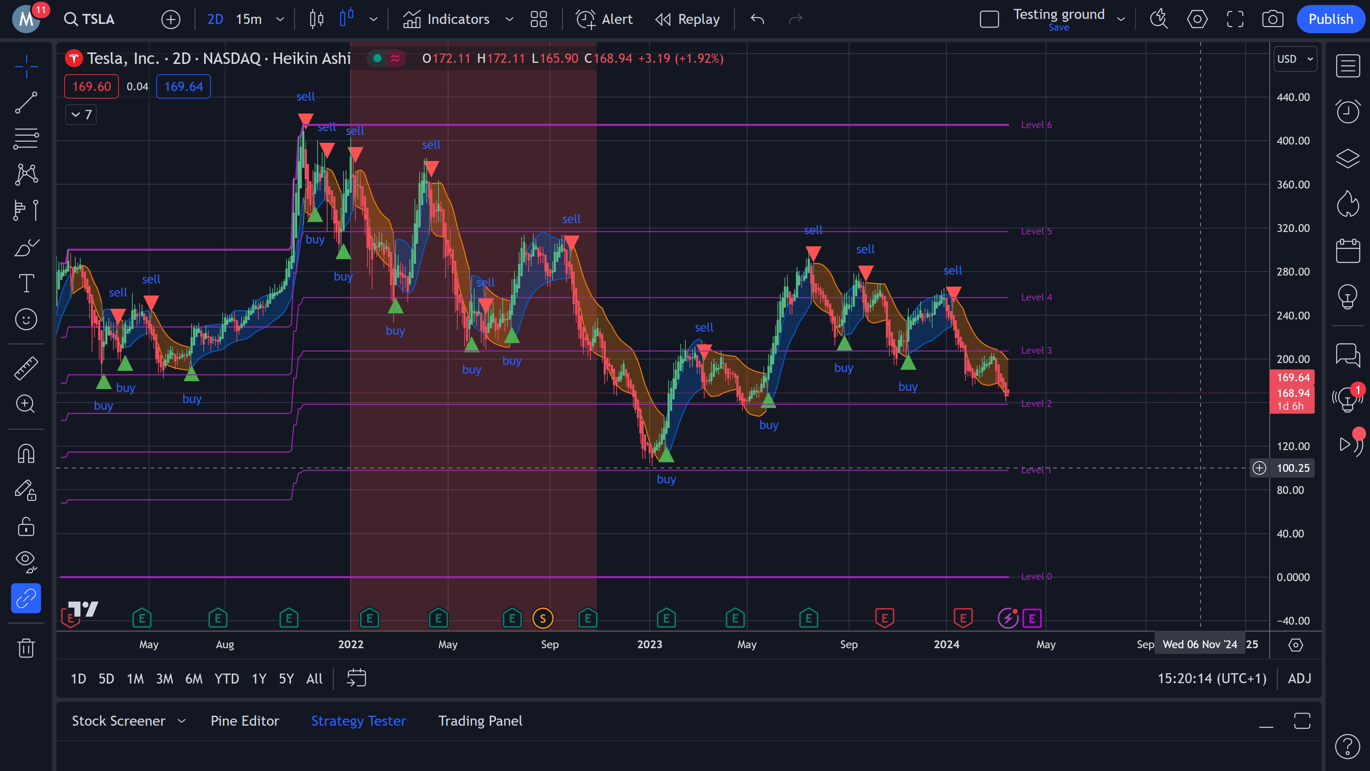The image size is (1370, 771).
Task: Select the 15m timeframe
Action: (248, 20)
